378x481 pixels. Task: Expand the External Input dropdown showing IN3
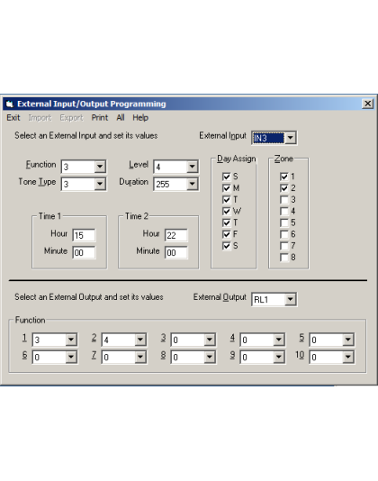[x=290, y=138]
